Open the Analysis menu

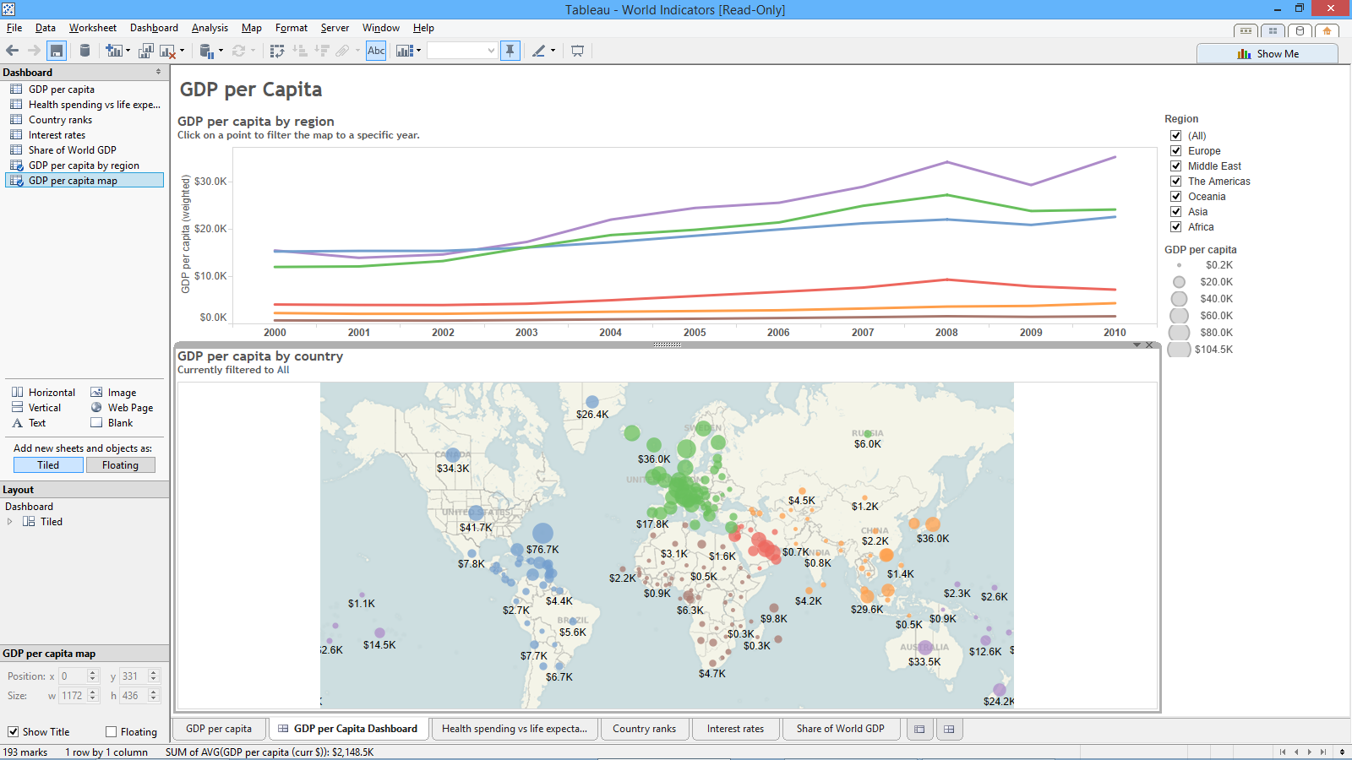coord(210,28)
